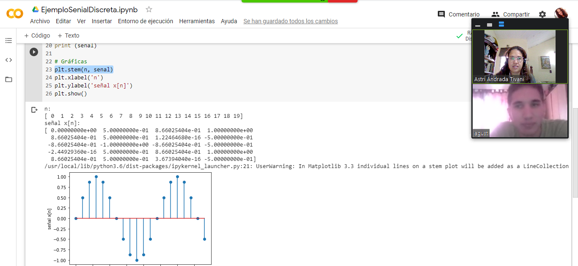Click the cell output clear icon
578x266 pixels.
tap(34, 110)
